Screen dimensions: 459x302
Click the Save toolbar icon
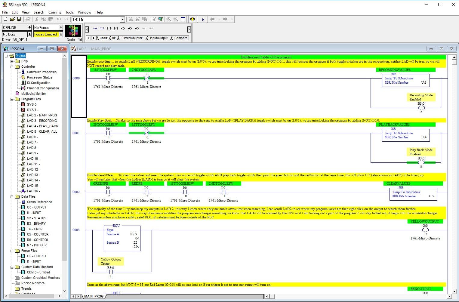(19, 19)
